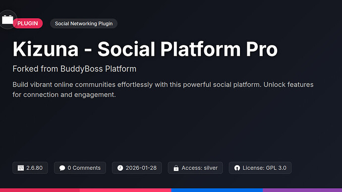
Task: Click the Kizuna - Social Platform Pro title
Action: click(145, 49)
